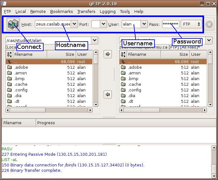Click the local pane vertical scrollbar thumb
The image size is (218, 180).
96,59
